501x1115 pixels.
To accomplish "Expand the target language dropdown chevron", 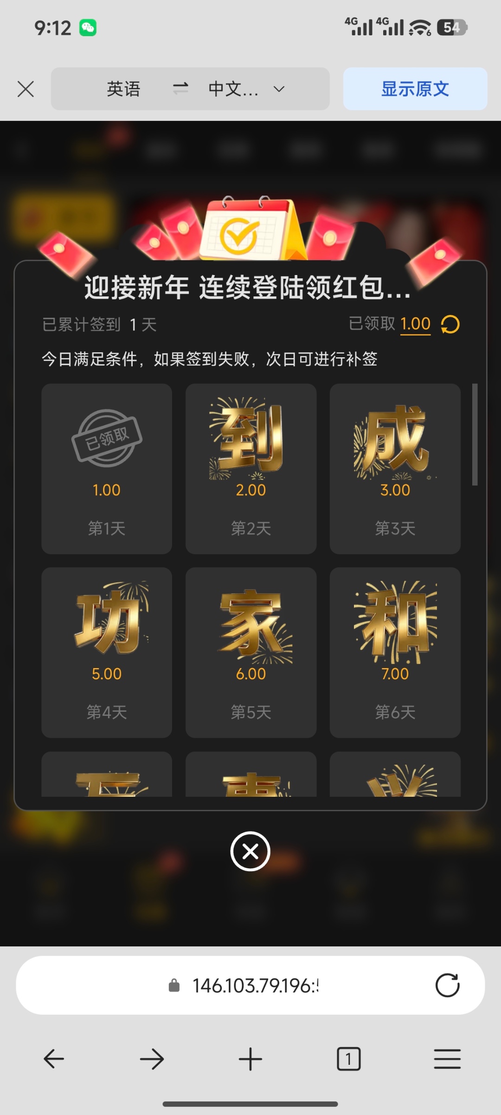I will 279,89.
